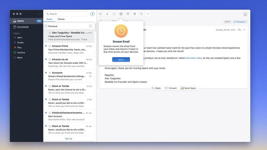267x150 pixels.
Task: Collapse the Personal section in message list
Action: (46, 26)
